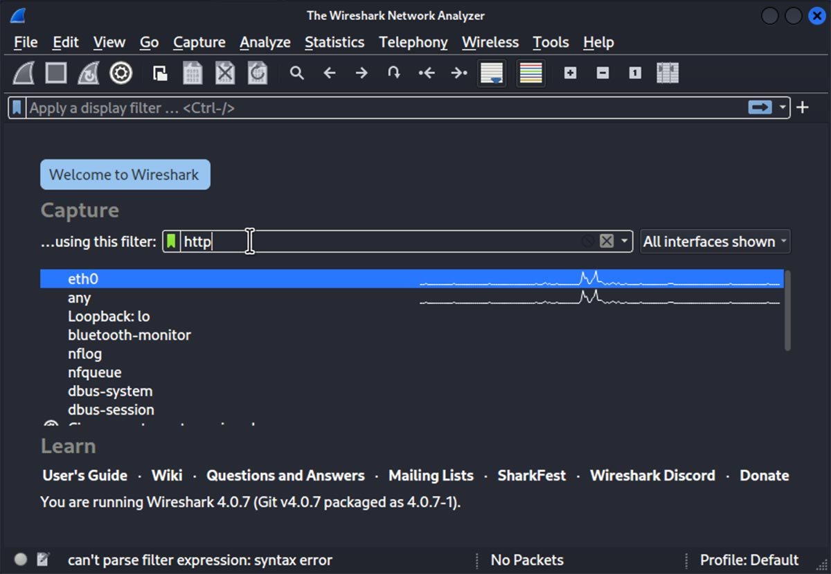831x574 pixels.
Task: Select the eth0 capture interface
Action: point(82,278)
